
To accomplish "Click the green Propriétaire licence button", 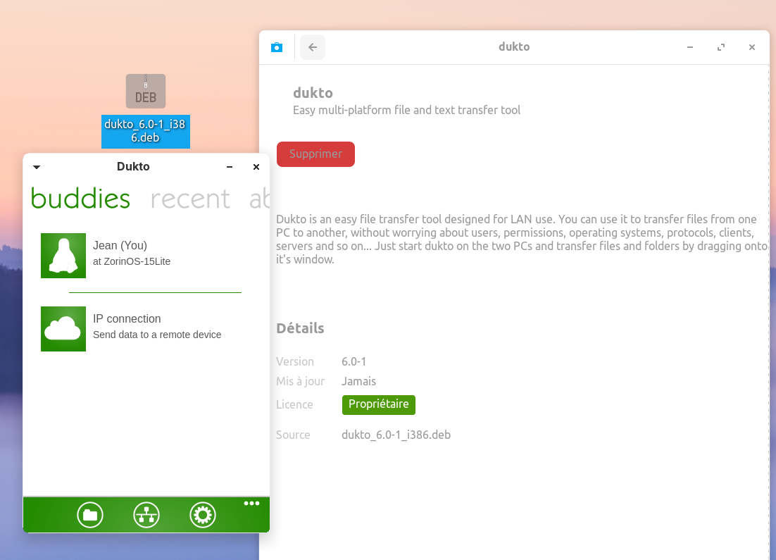I will [379, 405].
